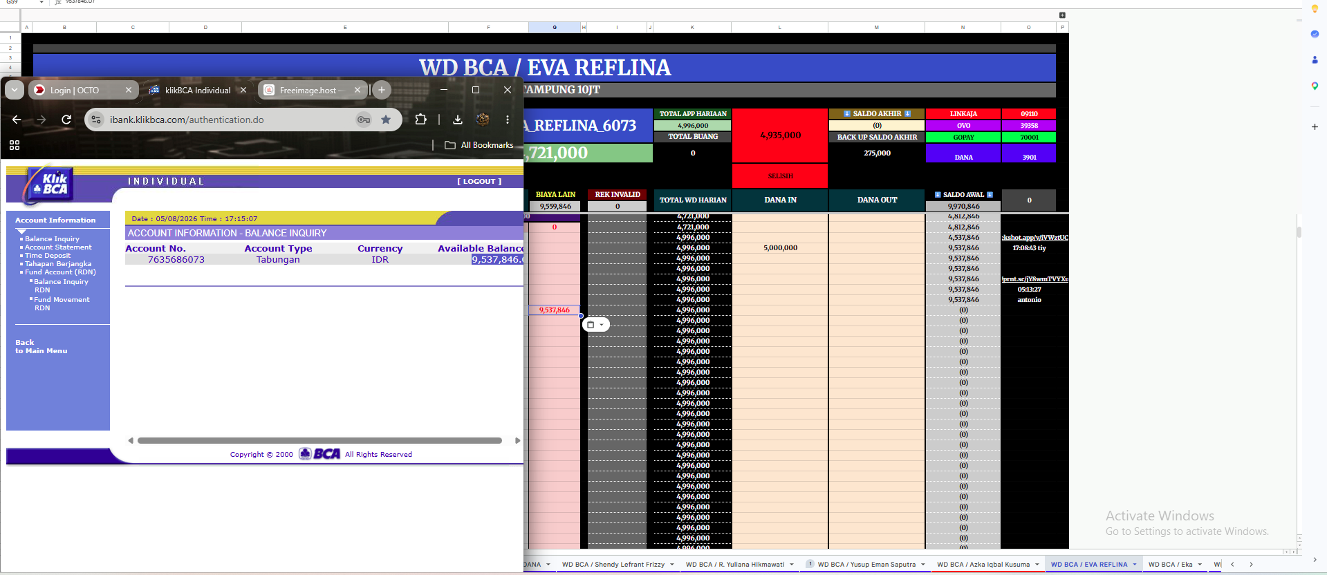Expand Azka Iqbal Kusuma sheet tab menu

[x=1037, y=565]
